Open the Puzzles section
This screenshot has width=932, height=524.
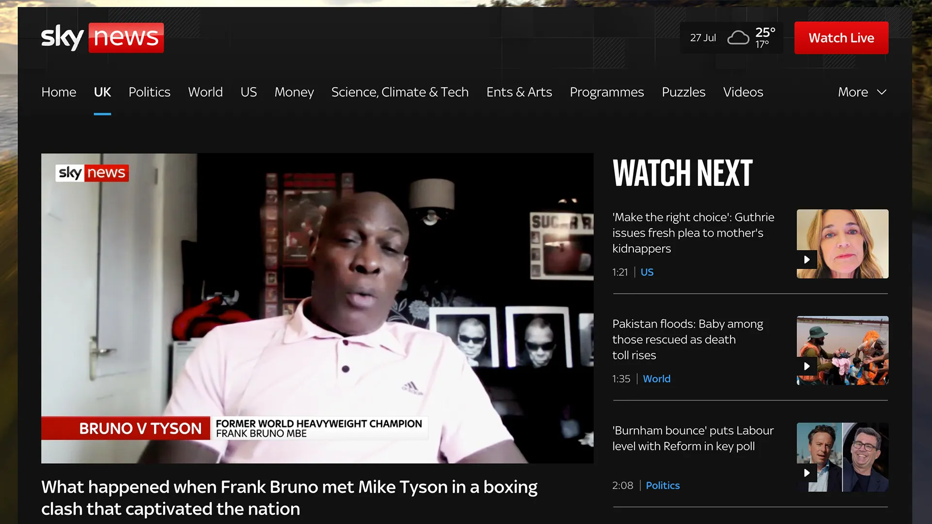tap(683, 92)
